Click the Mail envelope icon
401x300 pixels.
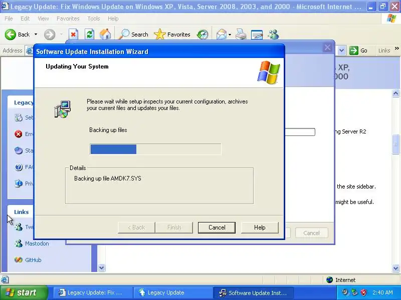tap(221, 34)
